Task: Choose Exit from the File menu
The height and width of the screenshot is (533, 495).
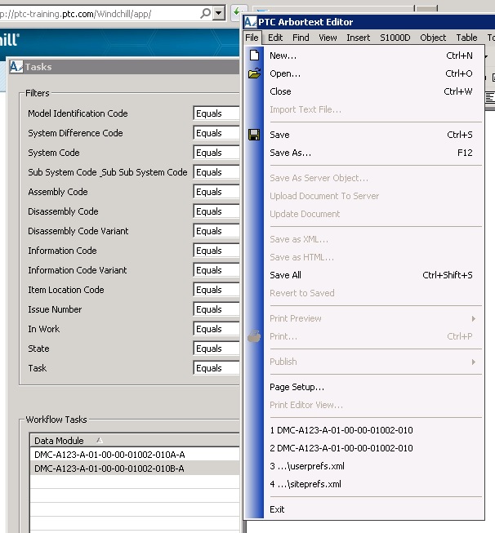Action: coord(277,509)
